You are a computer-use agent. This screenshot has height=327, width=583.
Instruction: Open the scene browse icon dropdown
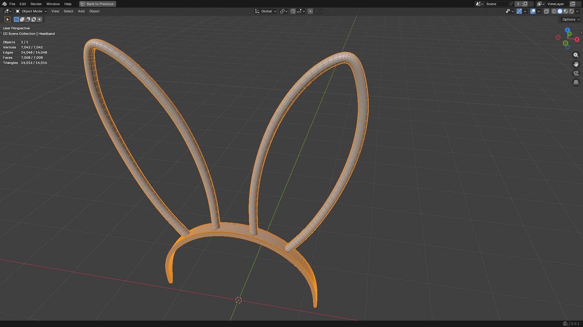click(x=480, y=4)
